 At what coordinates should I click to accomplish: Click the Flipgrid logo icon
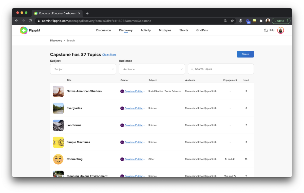[x=24, y=30]
